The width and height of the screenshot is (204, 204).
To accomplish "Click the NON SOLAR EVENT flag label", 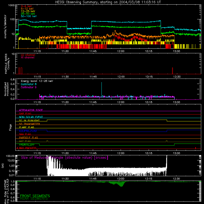I will point(31,117).
